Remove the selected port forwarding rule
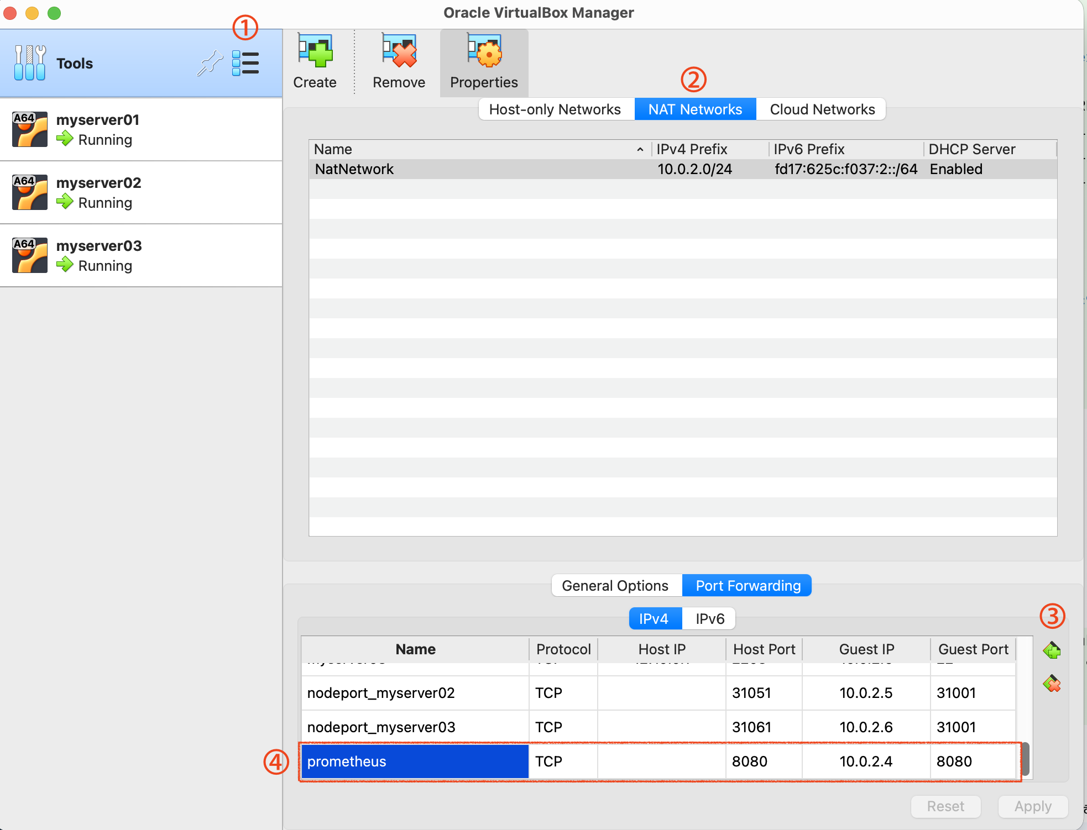This screenshot has height=830, width=1087. [x=1052, y=684]
